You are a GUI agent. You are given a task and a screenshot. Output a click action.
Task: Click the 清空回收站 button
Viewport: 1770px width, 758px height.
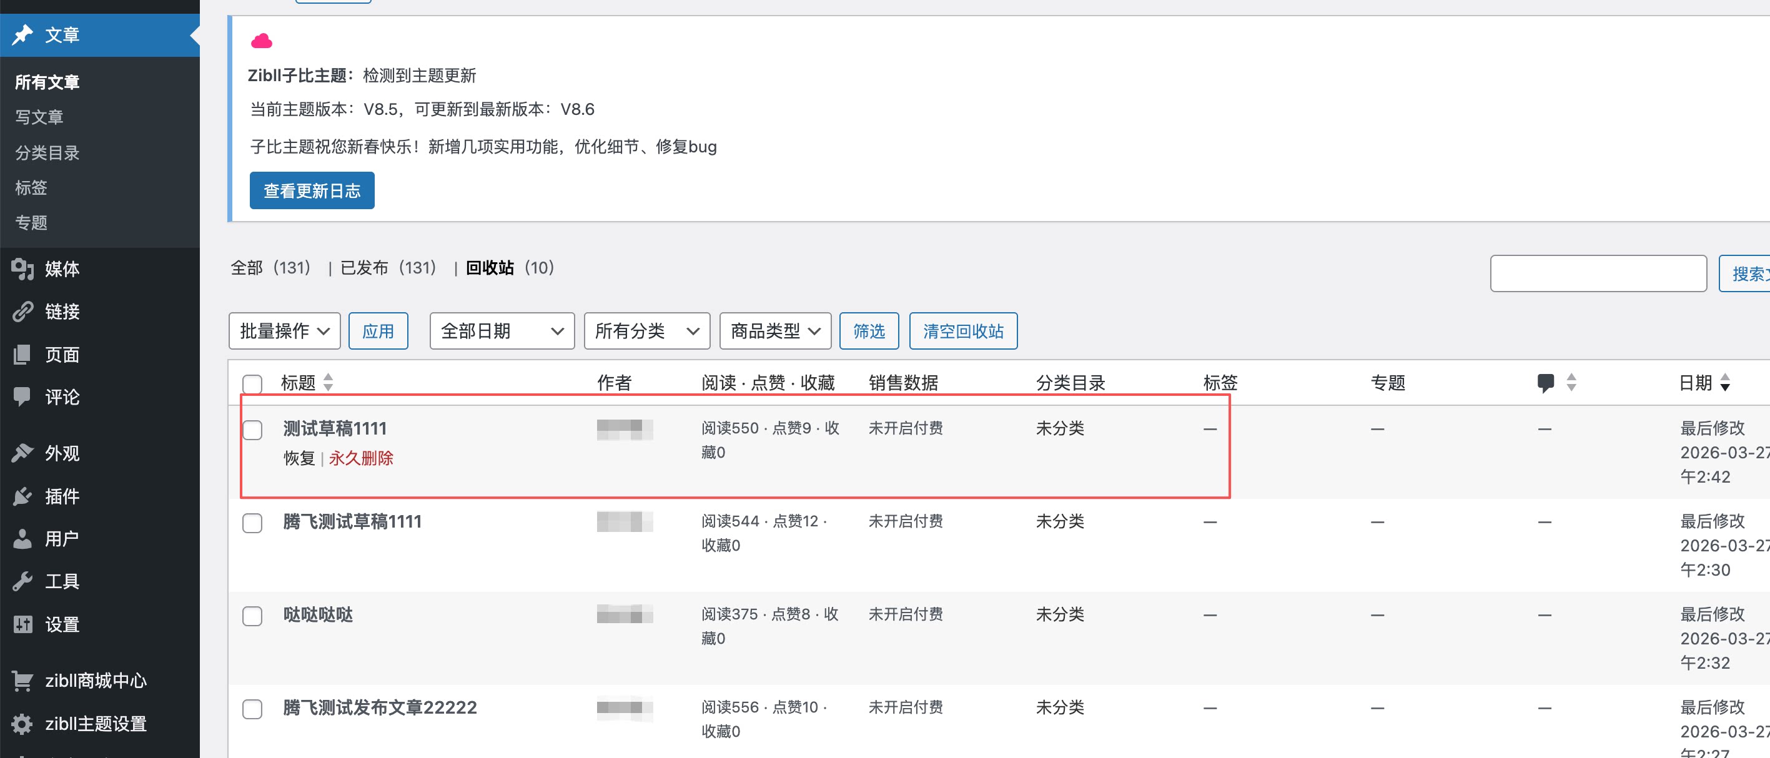pos(963,330)
